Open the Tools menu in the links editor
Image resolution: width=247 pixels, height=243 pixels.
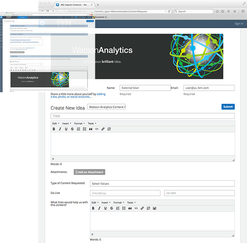tap(131, 203)
